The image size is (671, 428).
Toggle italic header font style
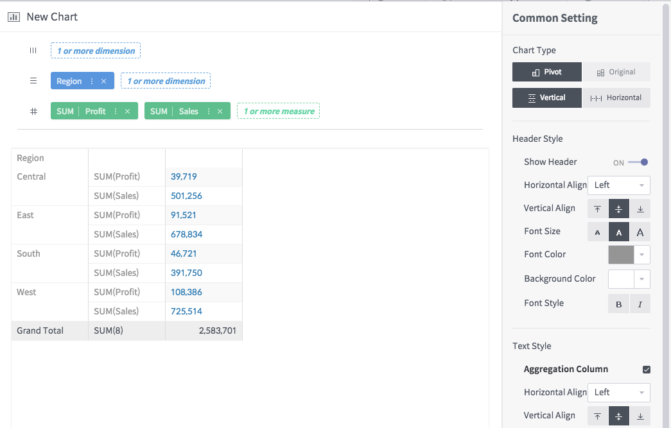[x=640, y=304]
